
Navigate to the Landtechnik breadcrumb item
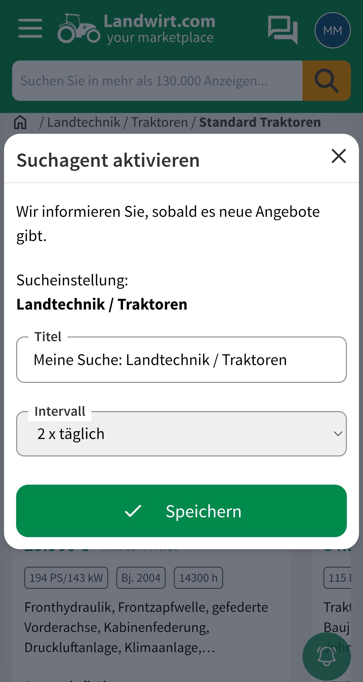point(83,122)
